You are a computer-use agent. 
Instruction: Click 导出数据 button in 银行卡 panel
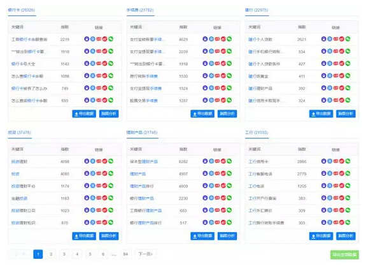coord(84,113)
